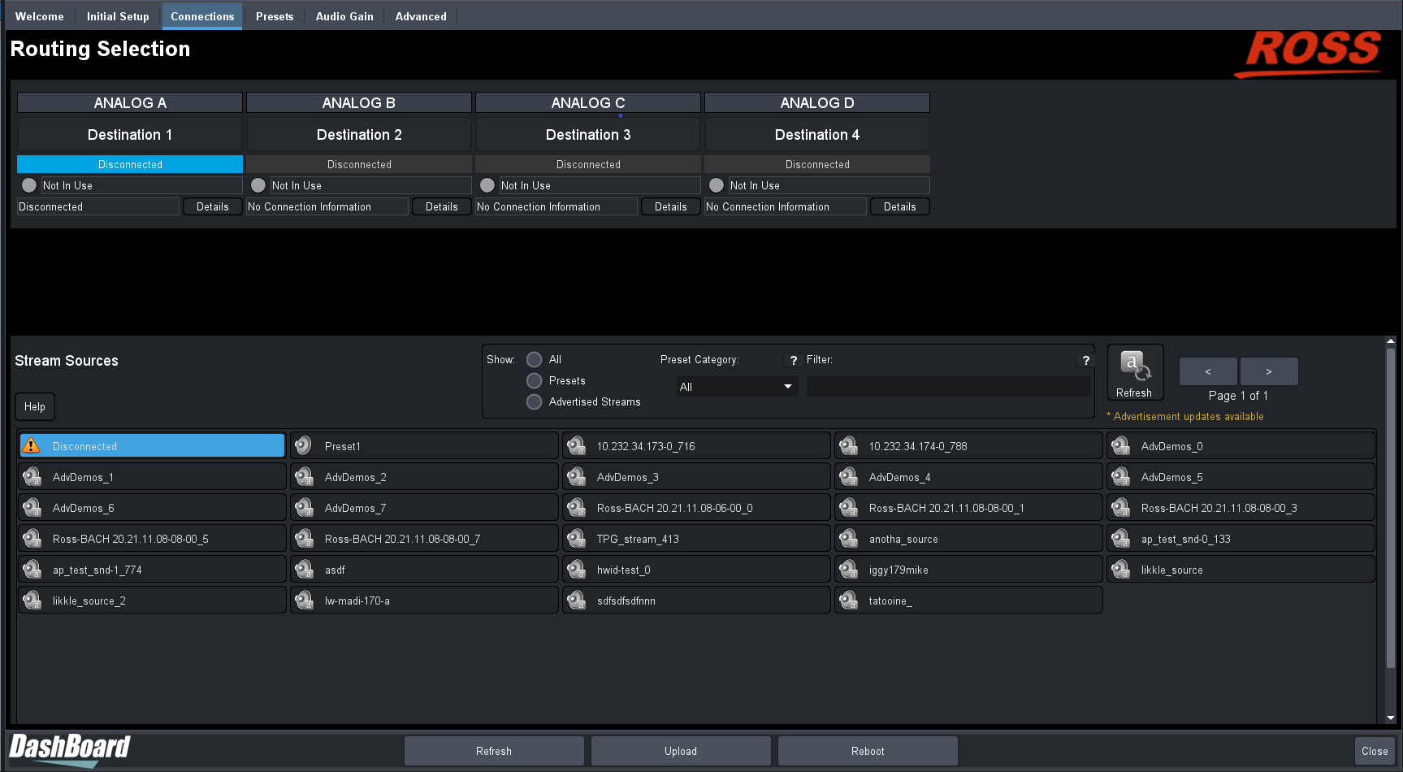This screenshot has height=772, width=1403.
Task: Open the Connections tab
Action: tap(202, 16)
